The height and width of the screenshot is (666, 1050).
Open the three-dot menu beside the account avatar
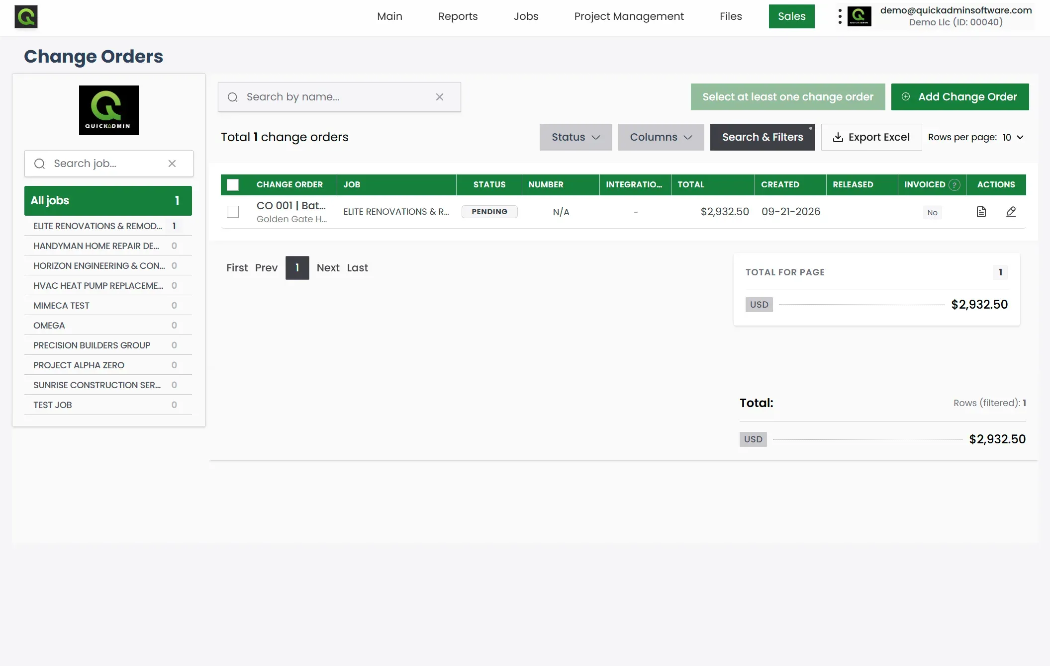pos(840,16)
